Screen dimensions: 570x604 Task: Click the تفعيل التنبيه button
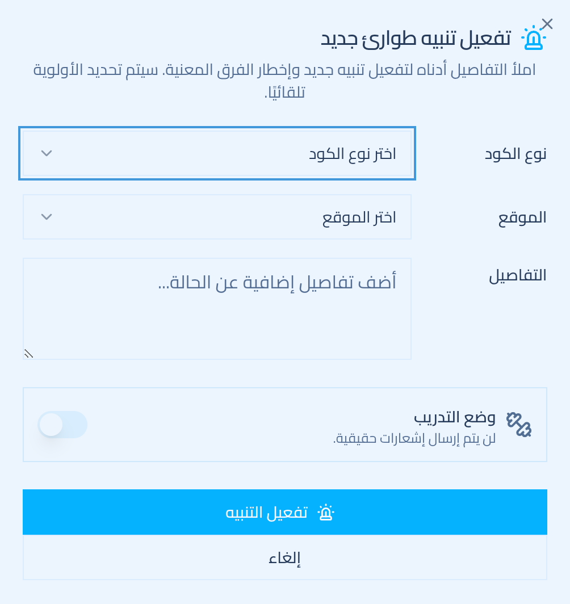pos(284,511)
